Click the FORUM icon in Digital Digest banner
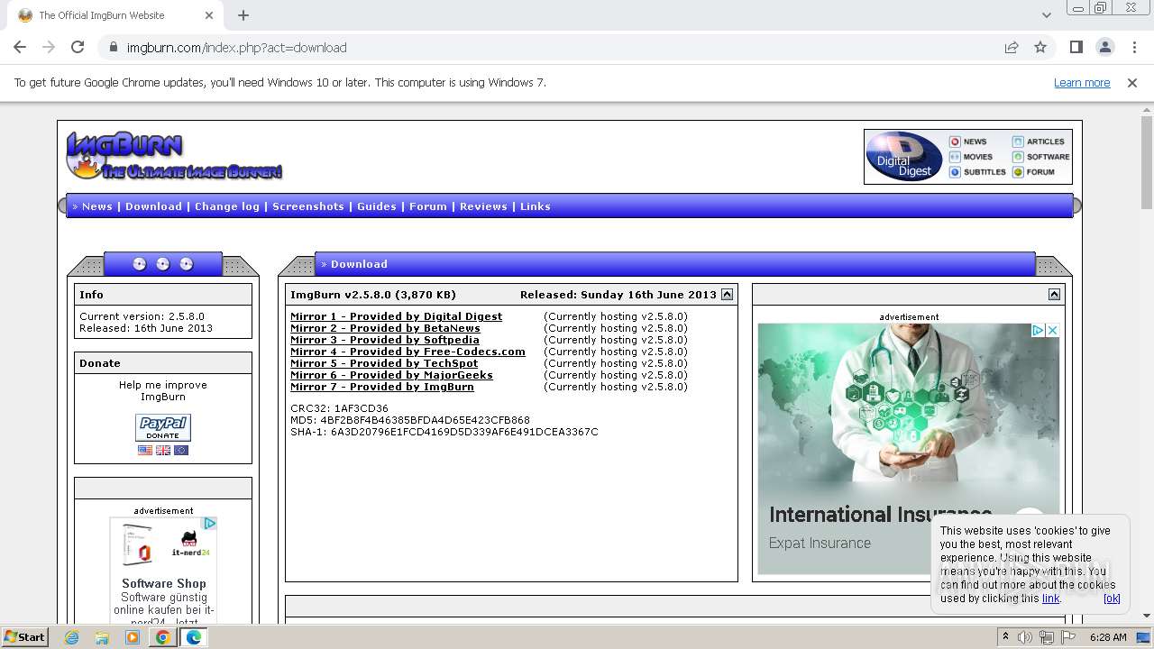 [x=1018, y=172]
